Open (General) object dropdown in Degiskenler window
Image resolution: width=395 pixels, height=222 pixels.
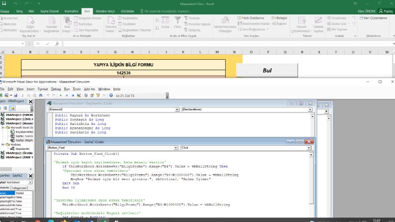(177, 110)
